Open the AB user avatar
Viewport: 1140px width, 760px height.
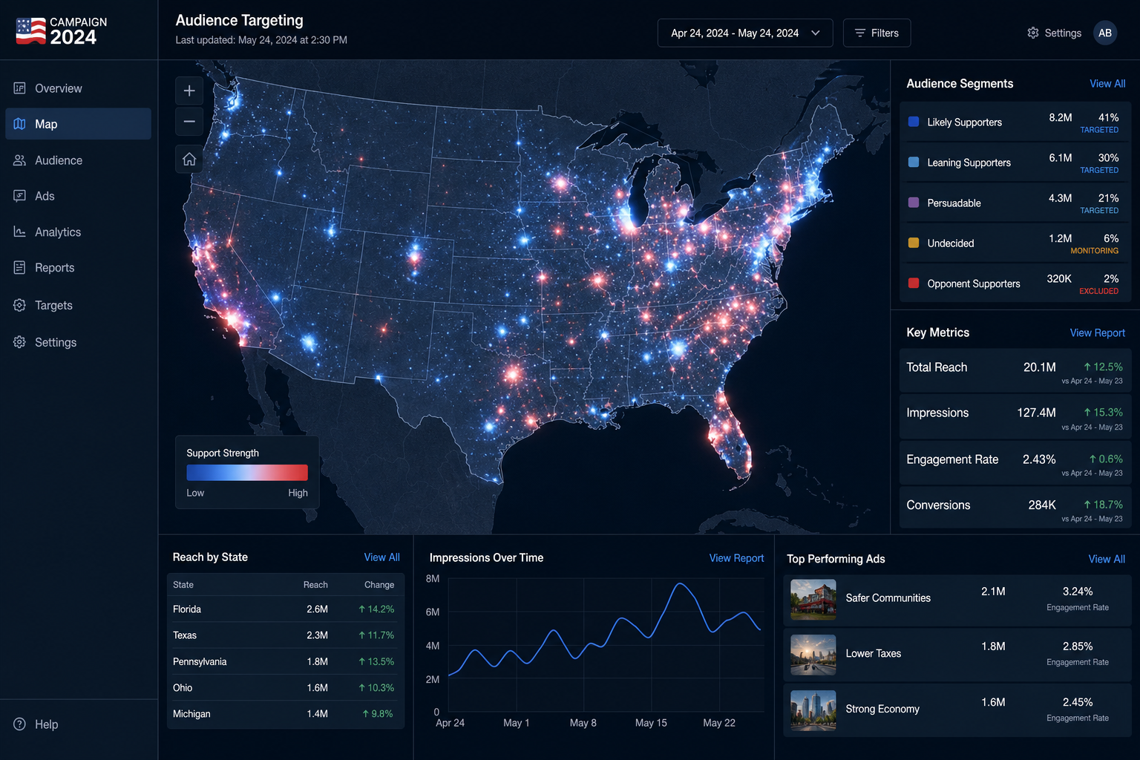[1105, 33]
